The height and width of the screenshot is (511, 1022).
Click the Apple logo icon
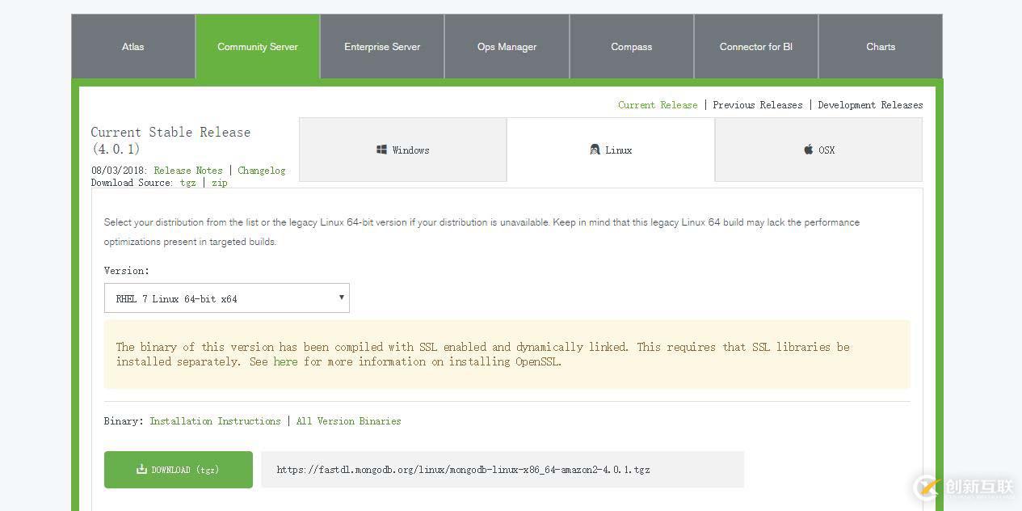click(808, 150)
